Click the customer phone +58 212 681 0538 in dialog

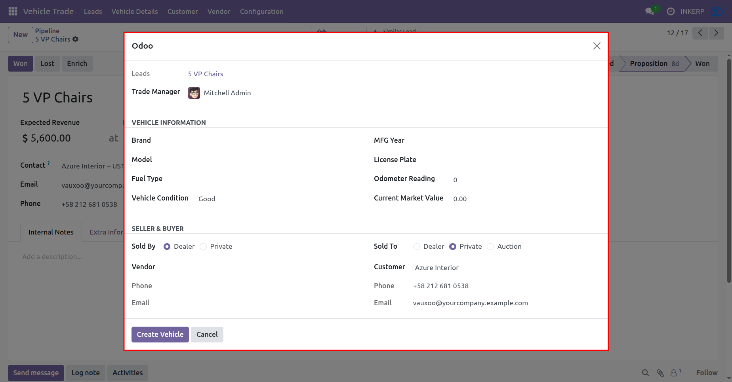click(x=440, y=286)
